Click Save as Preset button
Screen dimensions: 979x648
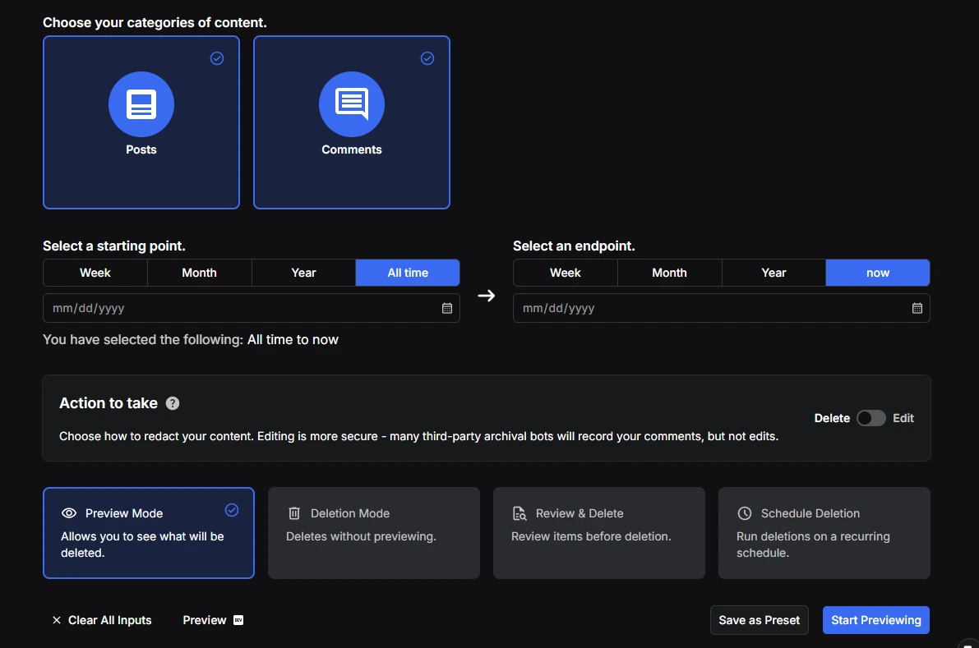760,620
